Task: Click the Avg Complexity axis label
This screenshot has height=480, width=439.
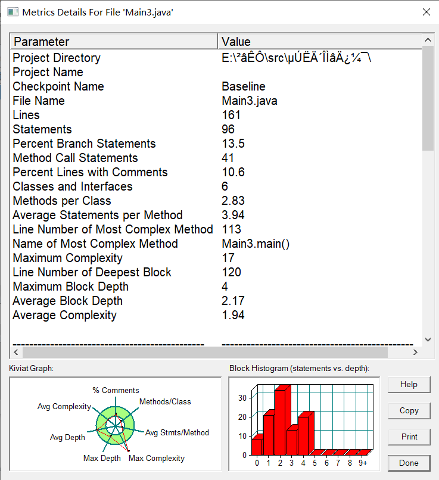Action: click(x=64, y=407)
